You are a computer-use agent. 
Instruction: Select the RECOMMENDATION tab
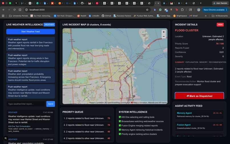[x=217, y=62]
